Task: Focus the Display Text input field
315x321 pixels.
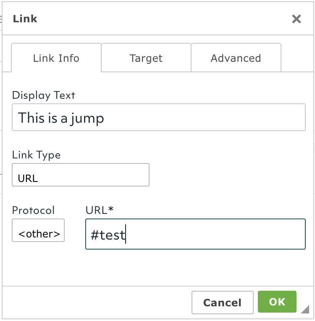Action: [158, 118]
